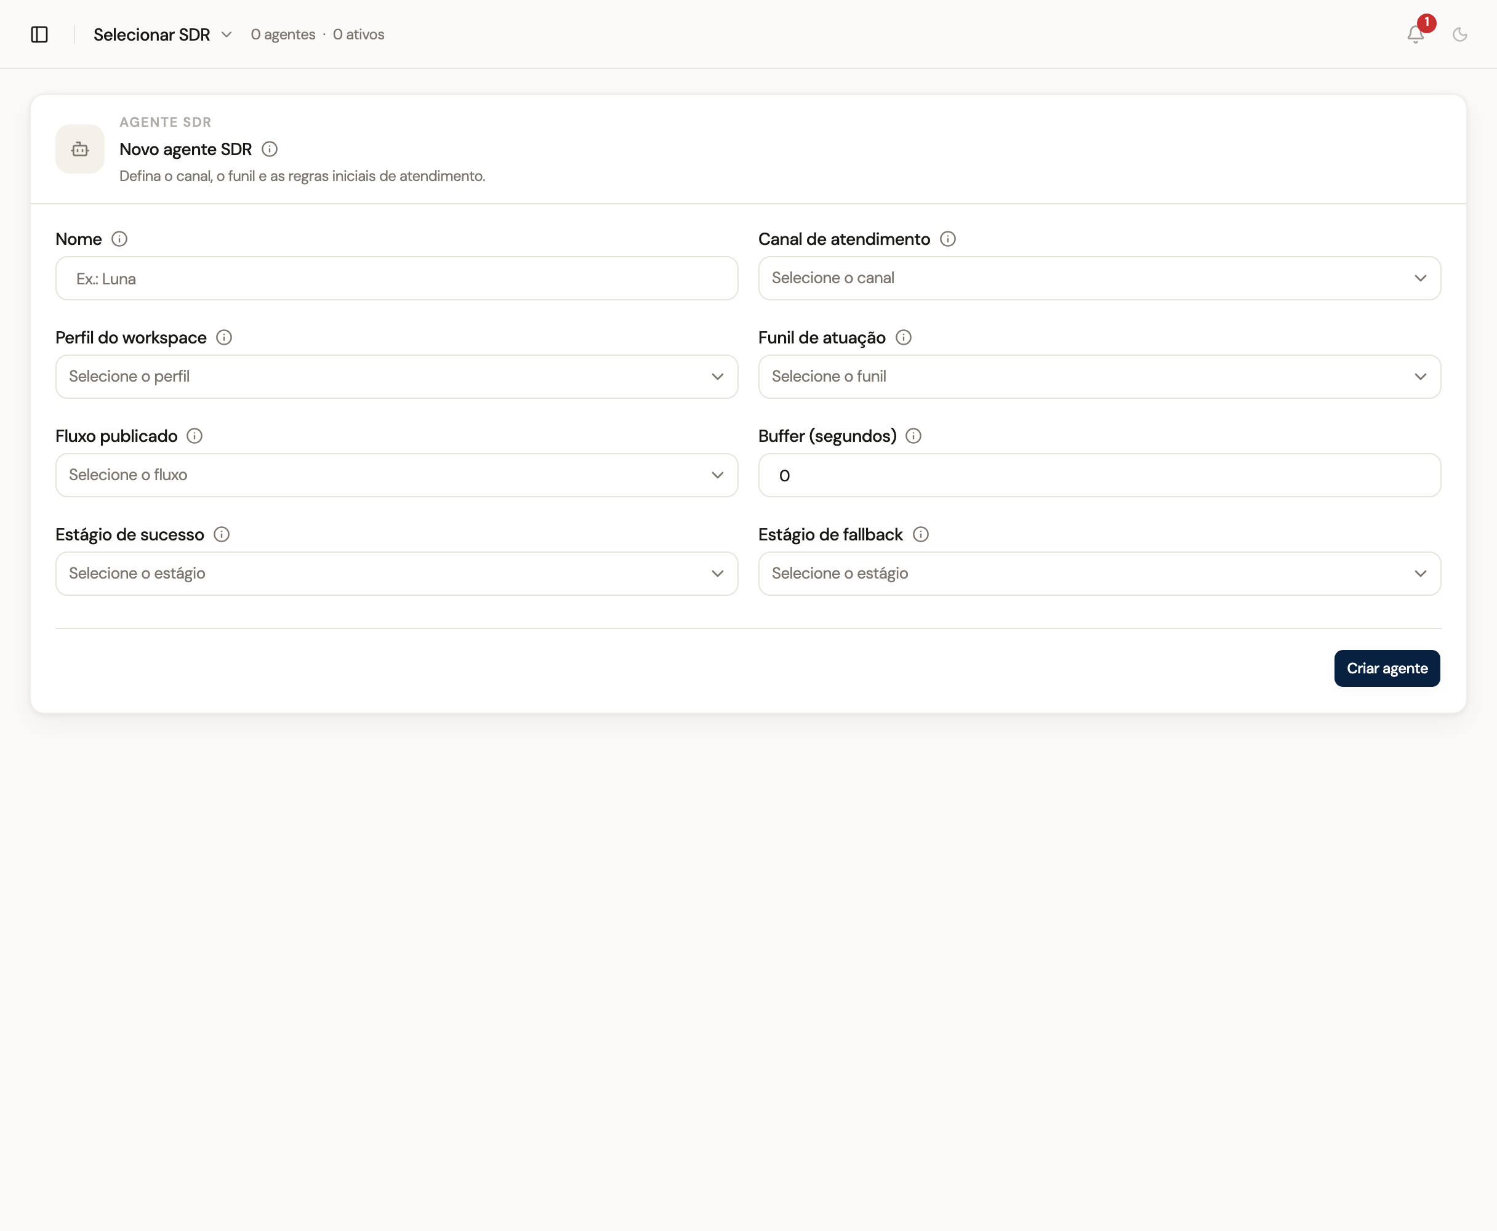
Task: Open the notifications bell
Action: [x=1415, y=34]
